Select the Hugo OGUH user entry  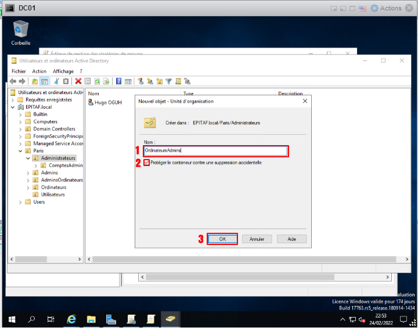[107, 103]
